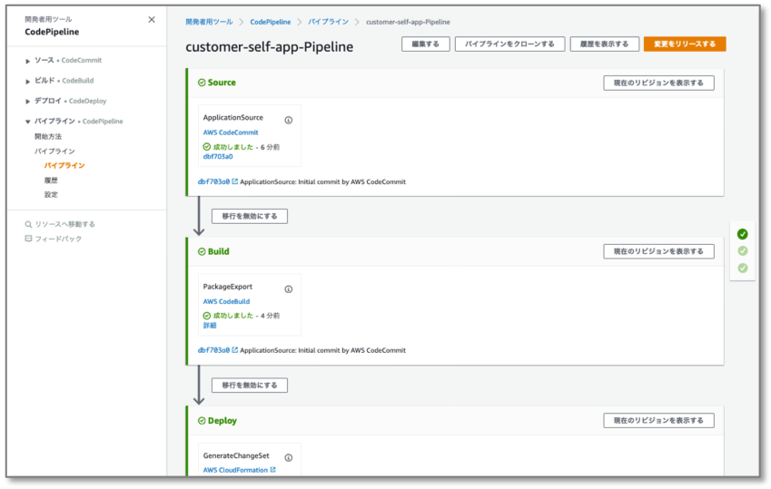Click success check icon beside Build heading
771x489 pixels.
click(x=202, y=251)
